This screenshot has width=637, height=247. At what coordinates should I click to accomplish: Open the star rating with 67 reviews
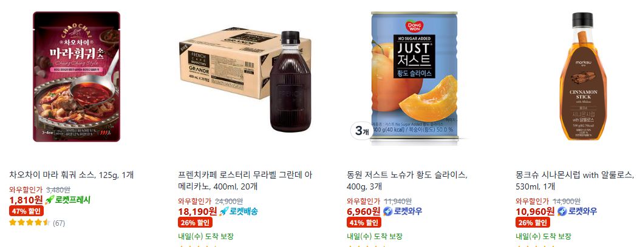(37, 223)
